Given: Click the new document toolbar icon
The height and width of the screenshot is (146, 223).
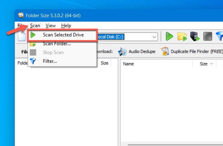Looking at the screenshot, I should click(x=22, y=37).
